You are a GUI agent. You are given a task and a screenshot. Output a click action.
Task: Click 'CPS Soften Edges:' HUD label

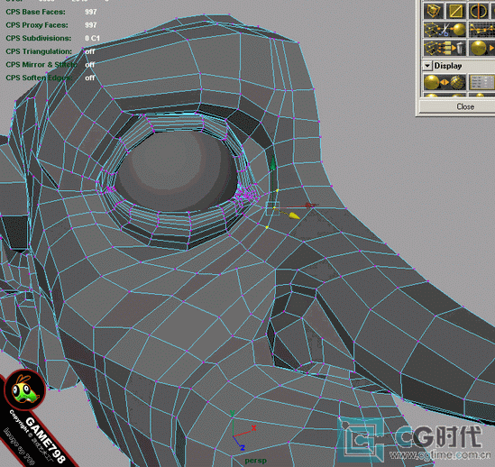(39, 78)
